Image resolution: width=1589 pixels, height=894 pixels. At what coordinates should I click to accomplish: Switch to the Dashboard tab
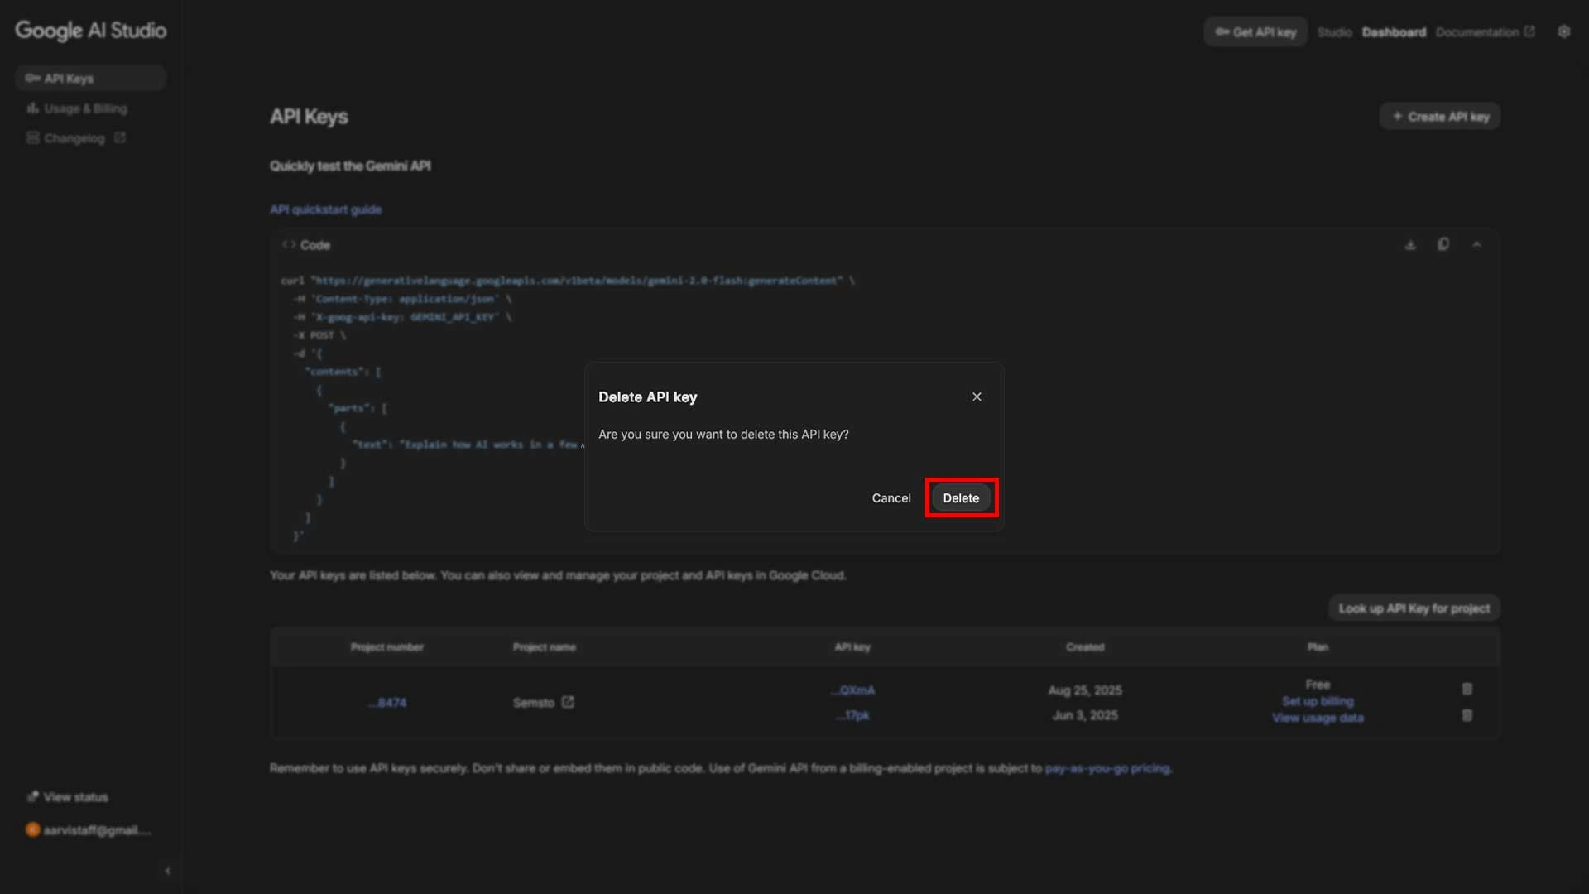tap(1394, 31)
